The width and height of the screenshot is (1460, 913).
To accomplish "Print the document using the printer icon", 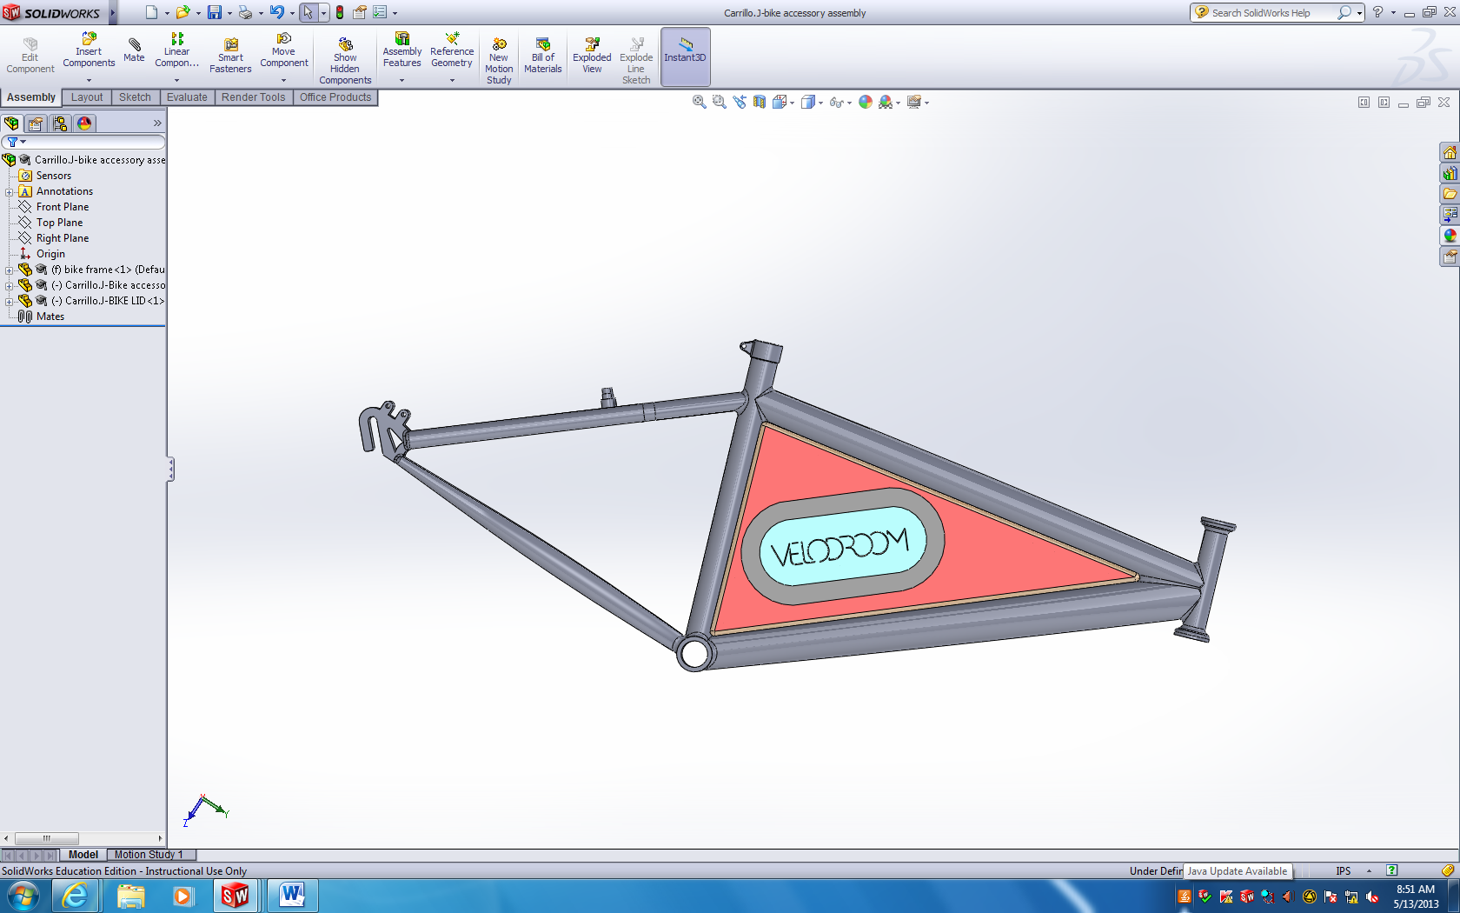I will (246, 12).
